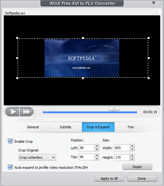
Task: Decrease the Height value
Action: (132, 159)
